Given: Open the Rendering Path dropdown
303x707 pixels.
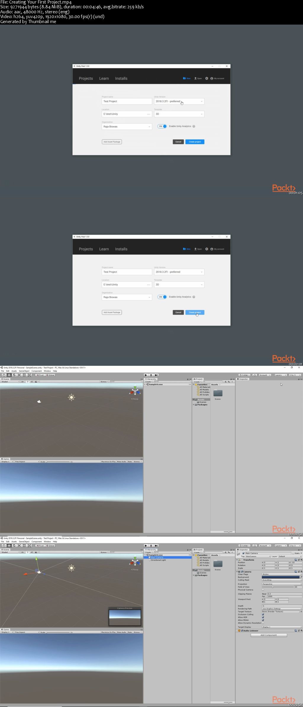Looking at the screenshot, I should (x=282, y=609).
